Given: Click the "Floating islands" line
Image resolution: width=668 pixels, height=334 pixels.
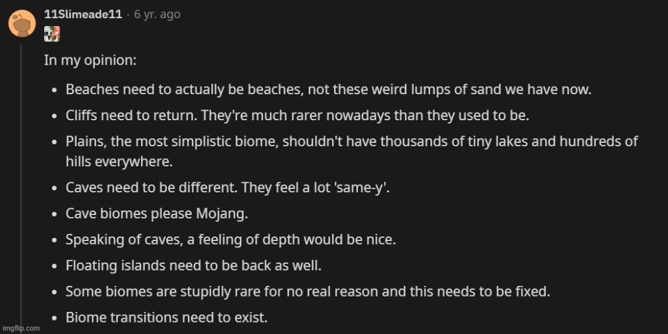Looking at the screenshot, I should (193, 265).
